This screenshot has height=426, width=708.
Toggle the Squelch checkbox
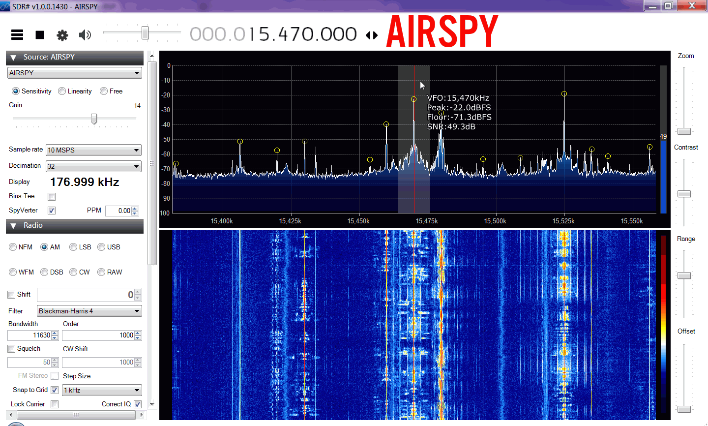[11, 349]
